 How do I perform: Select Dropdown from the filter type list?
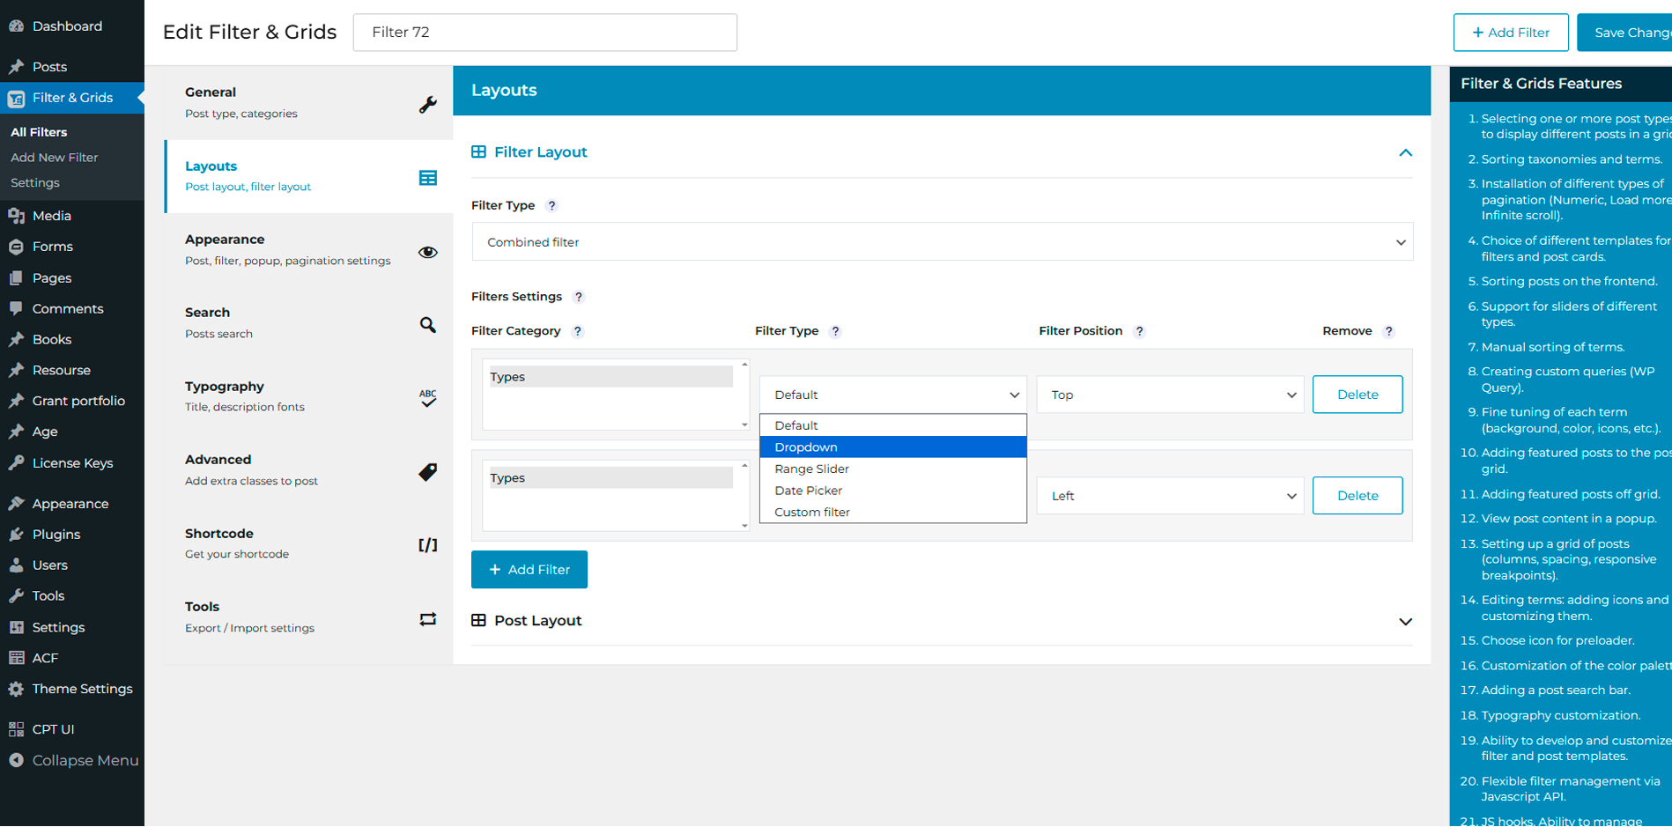892,447
